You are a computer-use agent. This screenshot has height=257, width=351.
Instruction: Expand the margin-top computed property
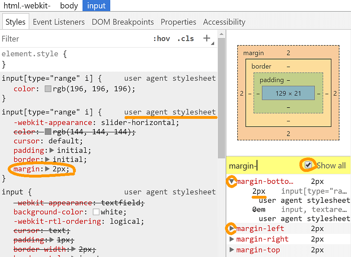232,250
